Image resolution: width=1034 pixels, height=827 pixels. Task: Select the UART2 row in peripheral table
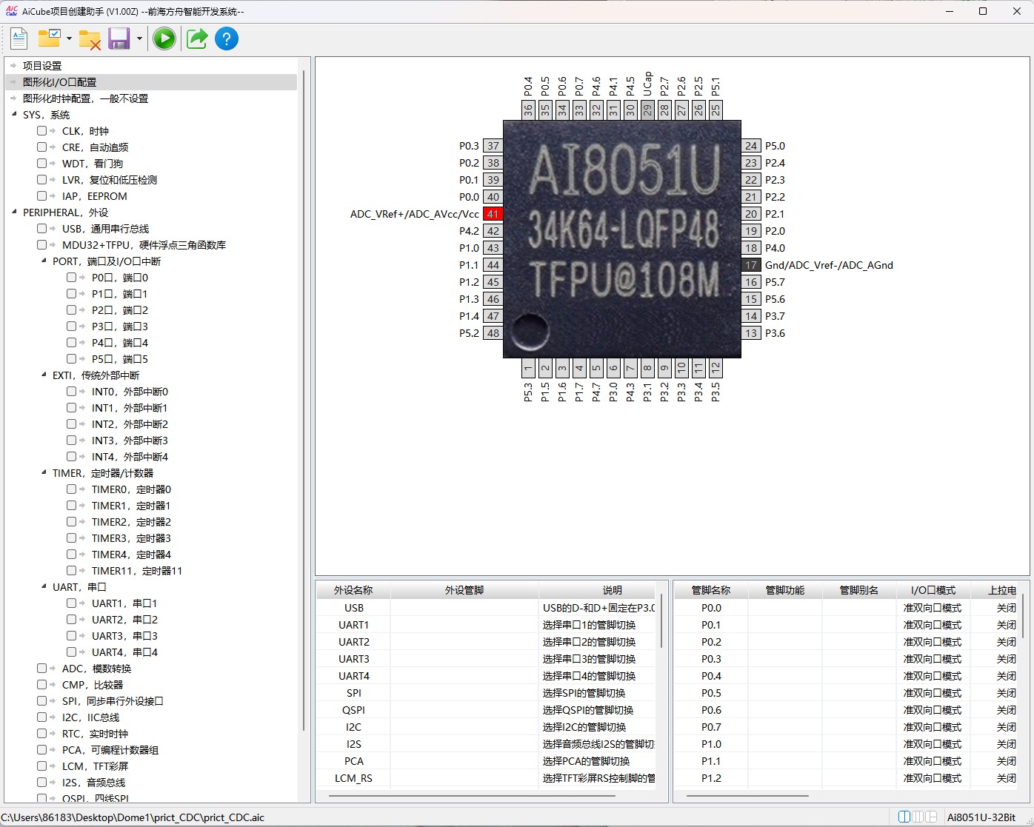pyautogui.click(x=354, y=642)
